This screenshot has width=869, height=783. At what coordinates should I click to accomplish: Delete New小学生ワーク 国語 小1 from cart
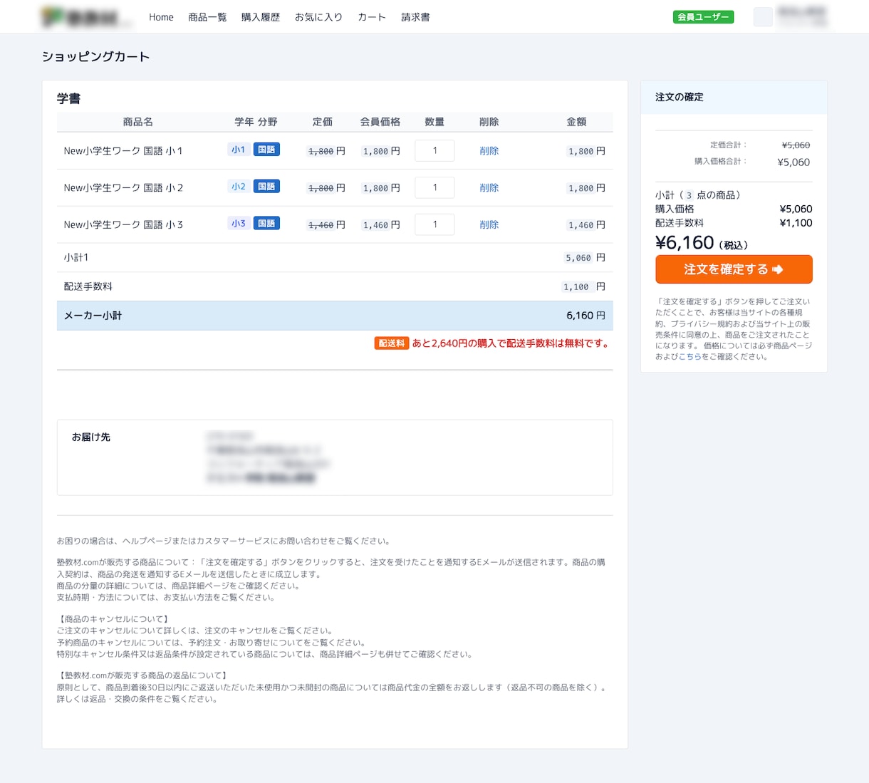tap(489, 151)
